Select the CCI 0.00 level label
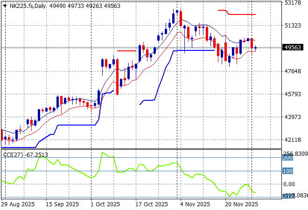Screen dimensions: 308x210 [x=290, y=184]
